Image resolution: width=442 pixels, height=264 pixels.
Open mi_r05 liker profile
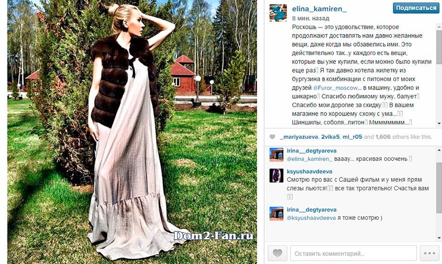point(352,137)
